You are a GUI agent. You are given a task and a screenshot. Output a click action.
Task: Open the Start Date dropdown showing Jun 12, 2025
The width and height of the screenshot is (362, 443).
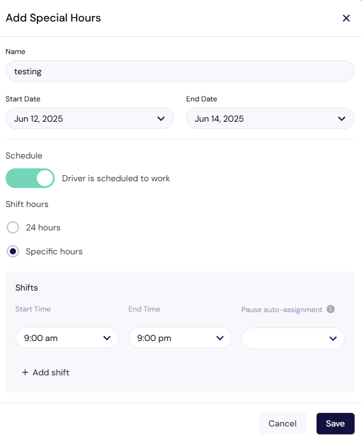pyautogui.click(x=90, y=119)
